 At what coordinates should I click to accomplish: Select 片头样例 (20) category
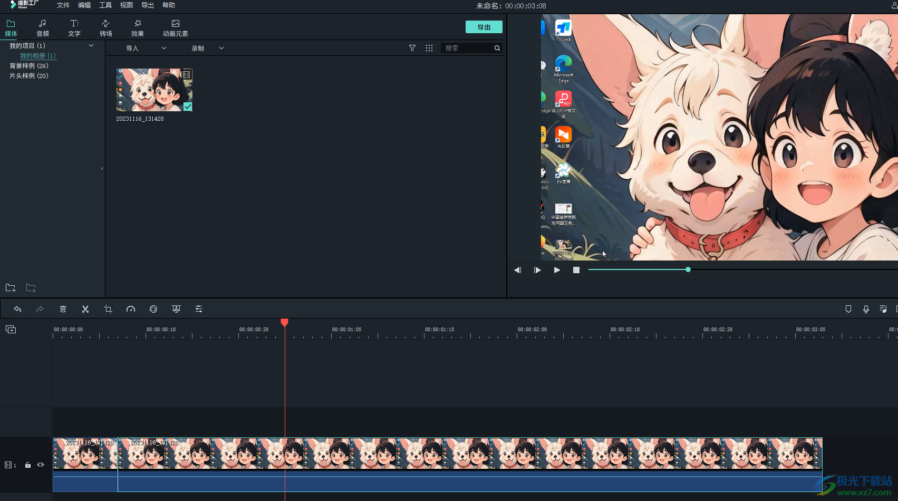[x=29, y=76]
